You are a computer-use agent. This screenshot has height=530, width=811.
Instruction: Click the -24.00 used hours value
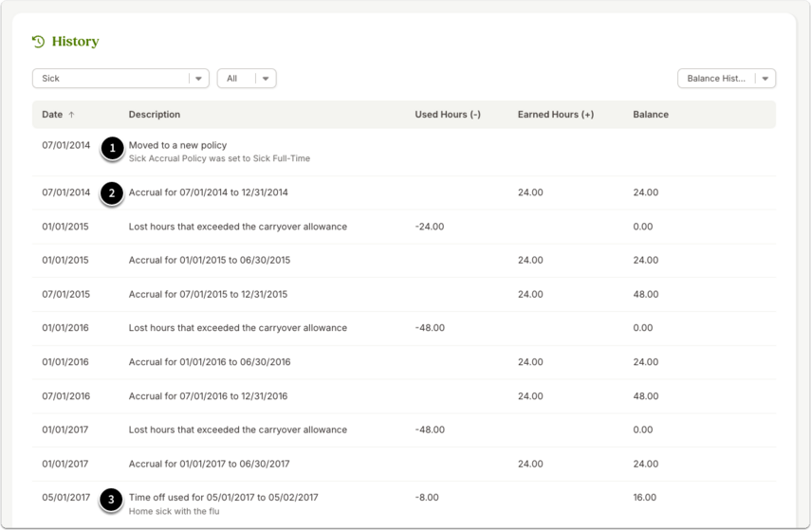click(x=430, y=227)
